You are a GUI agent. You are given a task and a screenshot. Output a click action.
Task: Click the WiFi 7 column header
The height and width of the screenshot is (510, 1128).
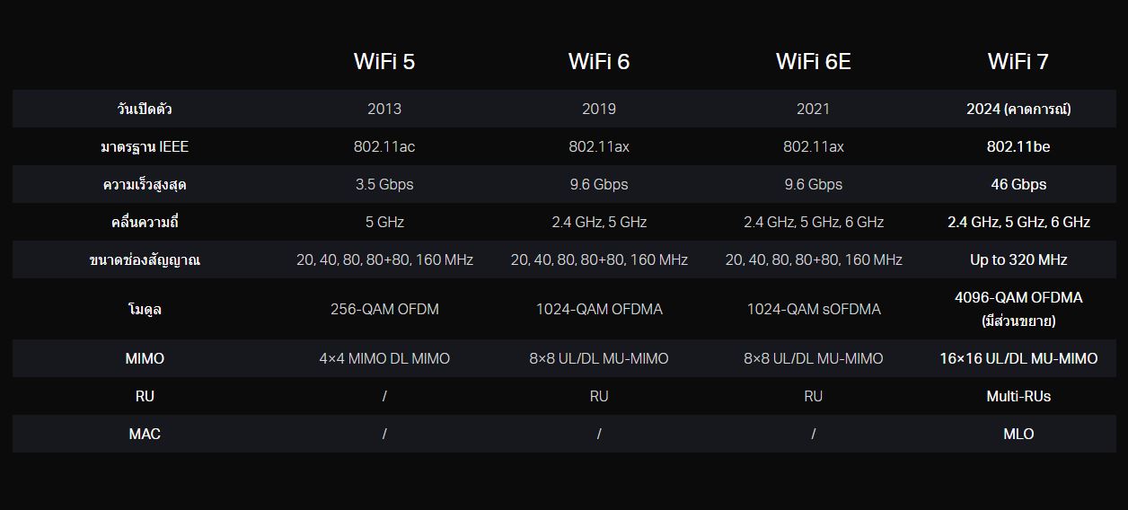pyautogui.click(x=1018, y=61)
